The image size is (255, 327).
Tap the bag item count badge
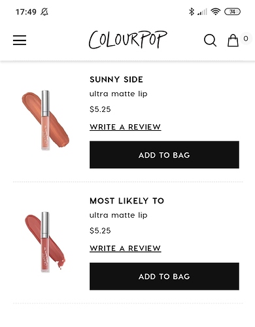246,39
